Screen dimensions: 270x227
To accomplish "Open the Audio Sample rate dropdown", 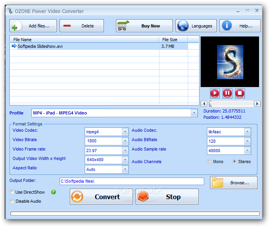I will 247,151.
